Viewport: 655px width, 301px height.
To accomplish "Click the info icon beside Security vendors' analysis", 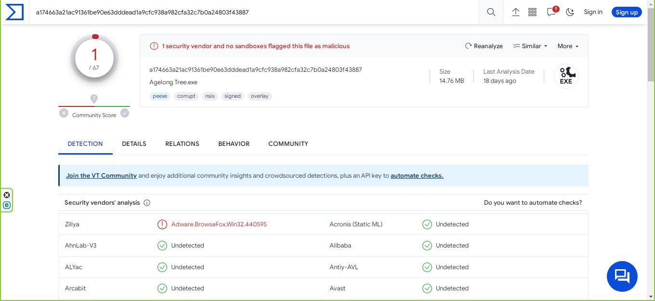I will click(x=147, y=203).
